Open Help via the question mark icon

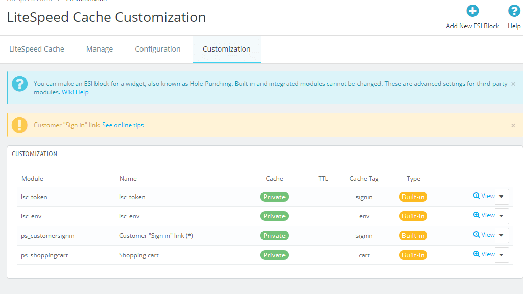click(x=514, y=11)
